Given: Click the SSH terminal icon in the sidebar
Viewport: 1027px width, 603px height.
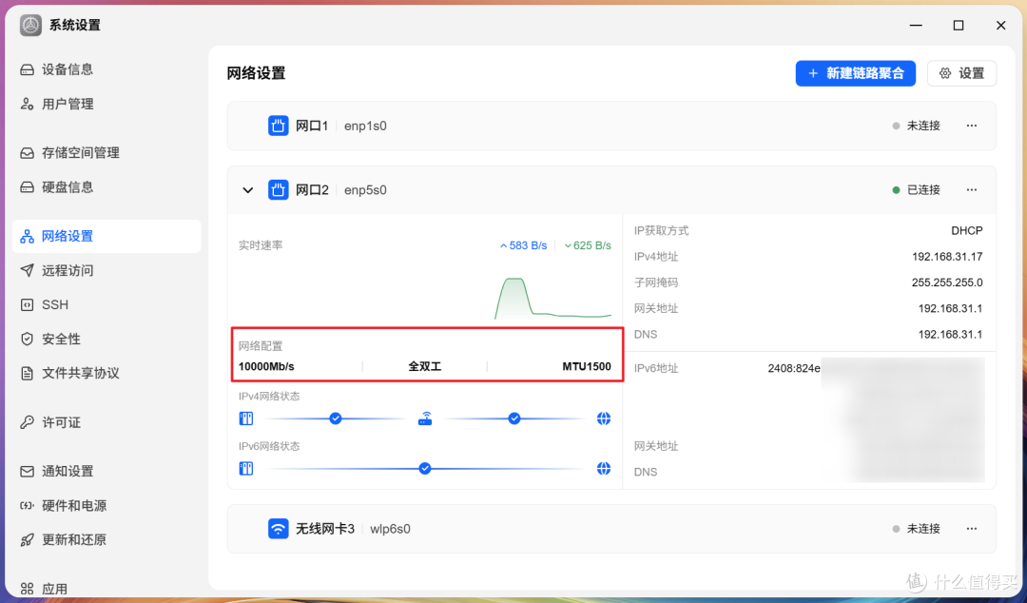Looking at the screenshot, I should tap(27, 304).
